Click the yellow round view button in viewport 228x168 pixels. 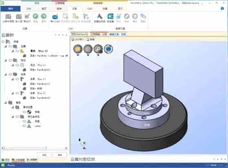78,49
